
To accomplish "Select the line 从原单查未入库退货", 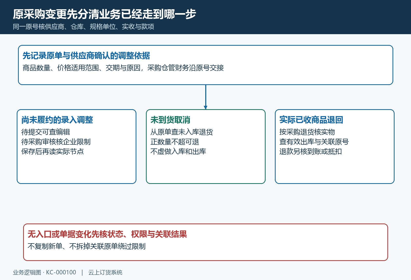I will (182, 132).
